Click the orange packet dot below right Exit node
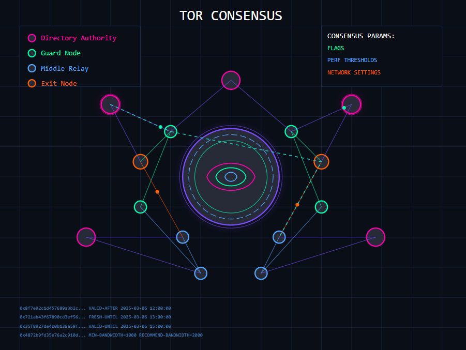466x350 pixels. [x=297, y=205]
